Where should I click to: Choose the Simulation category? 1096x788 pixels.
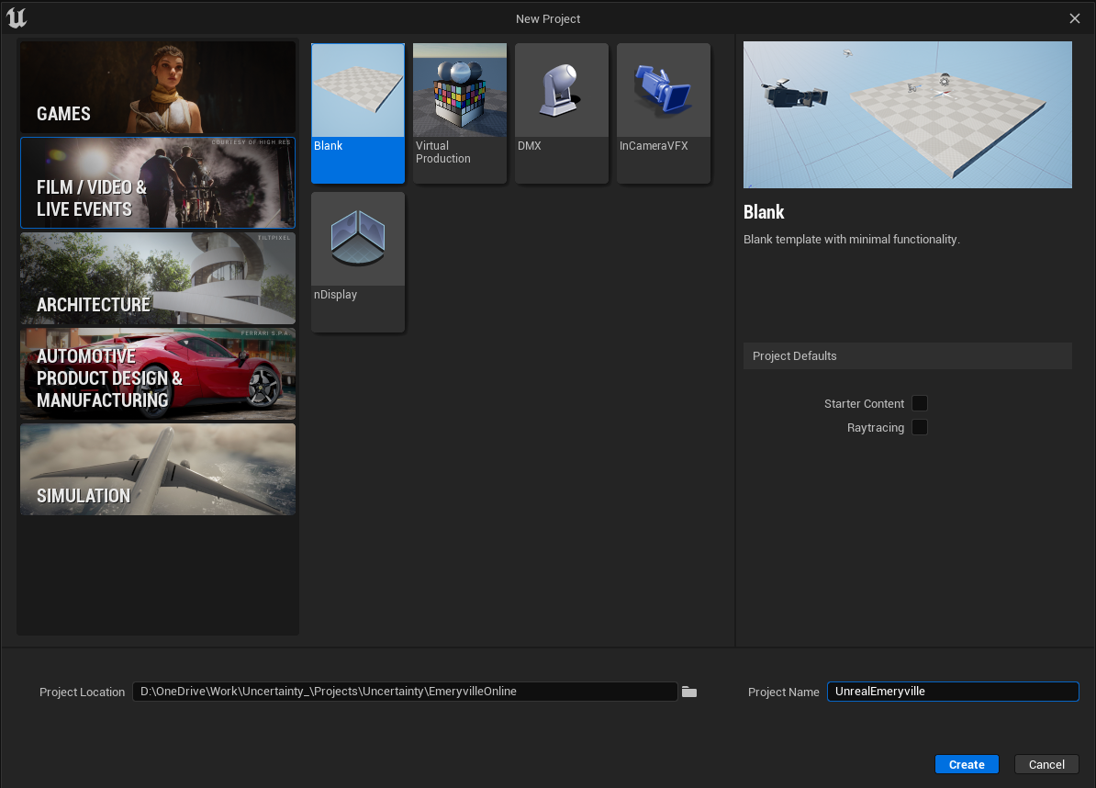158,469
